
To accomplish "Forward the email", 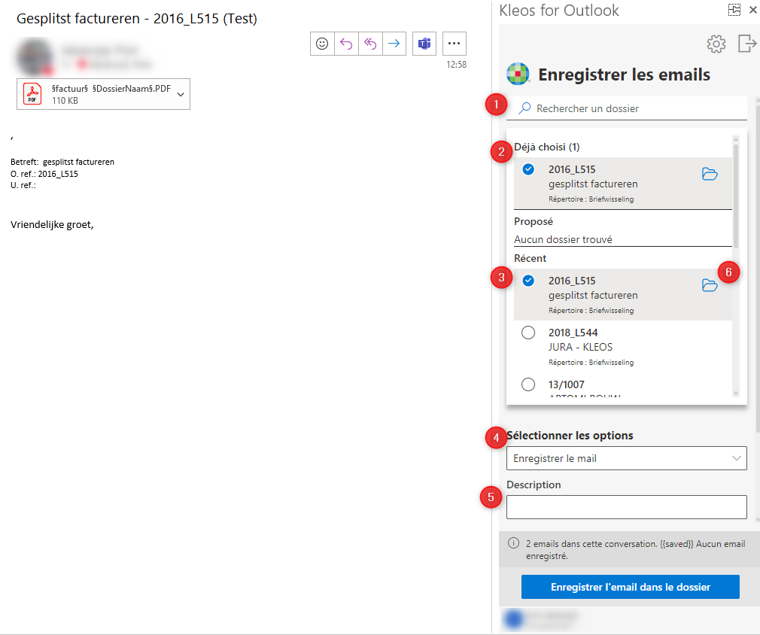I will [x=394, y=44].
